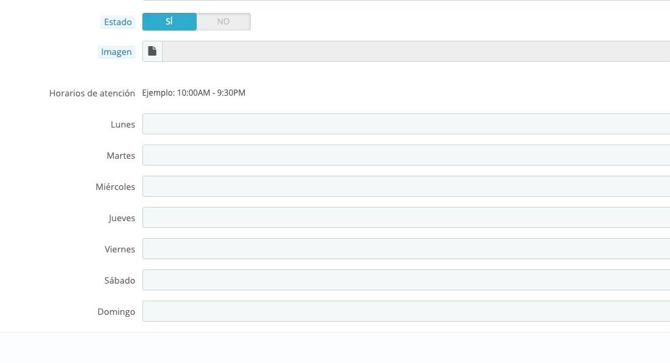Viewport: 670px width, 363px height.
Task: Click the file icon beside Imagen field
Action: 152,52
